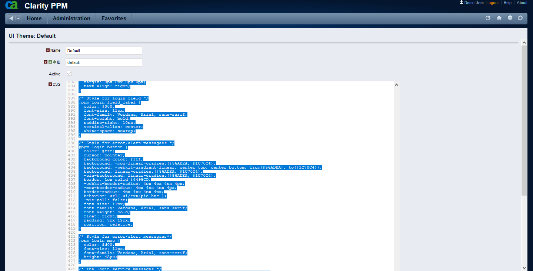Image resolution: width=533 pixels, height=271 pixels.
Task: Click 'The login service messages' comment
Action: tap(120, 269)
